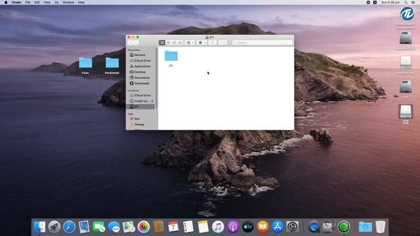Open Notification Center in menu bar
This screenshot has height=236, width=420.
[x=413, y=3]
